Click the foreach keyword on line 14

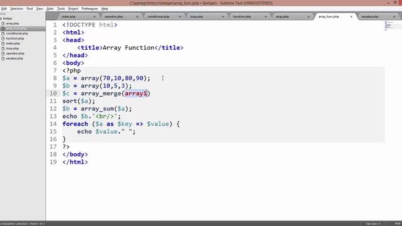click(x=75, y=124)
